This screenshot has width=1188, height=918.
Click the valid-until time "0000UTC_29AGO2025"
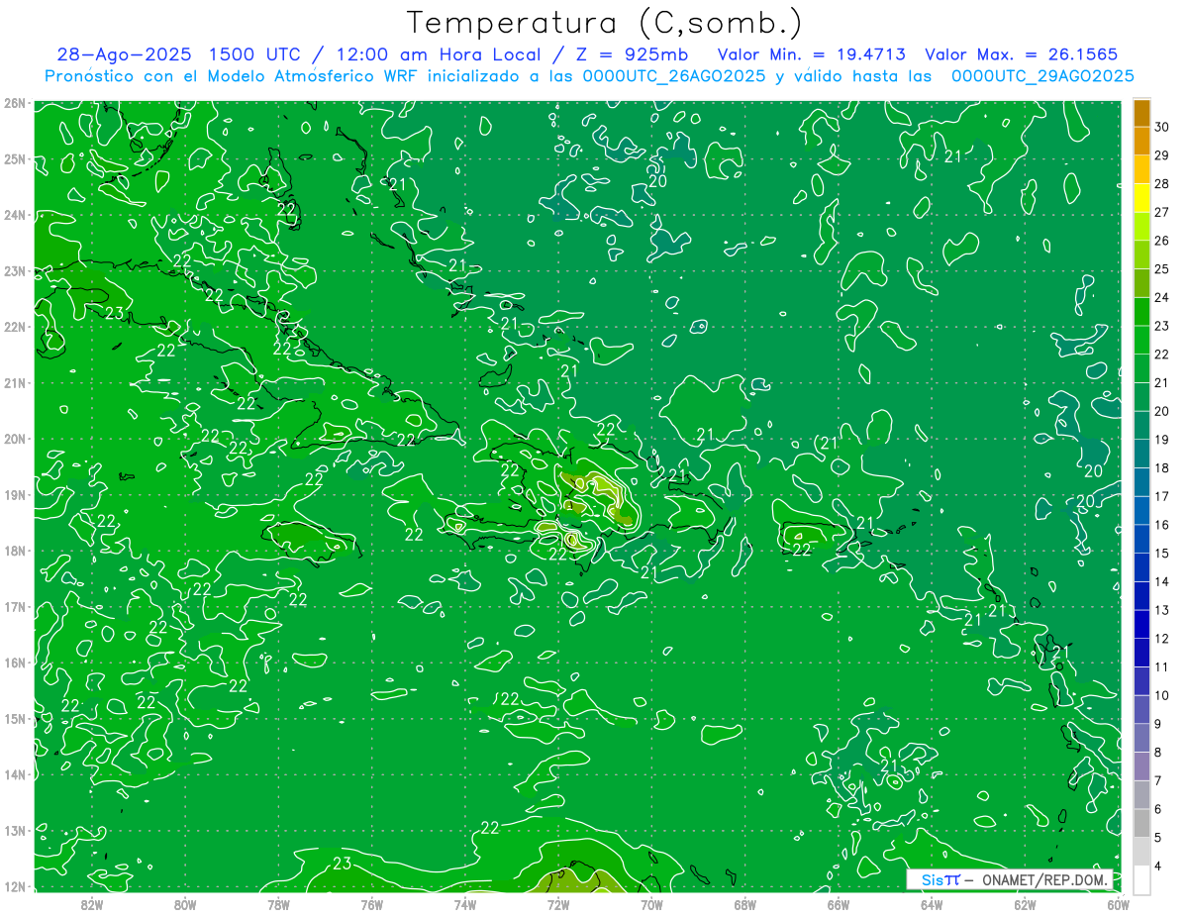[x=1042, y=76]
